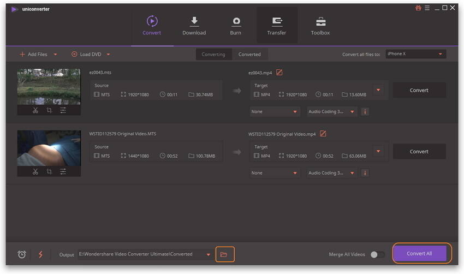Image resolution: width=464 pixels, height=274 pixels.
Task: Rename WSTID112579 Original Video.mp4 with edit icon
Action: (323, 134)
